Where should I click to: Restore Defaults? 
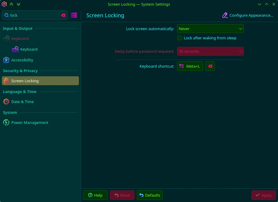pyautogui.click(x=150, y=195)
